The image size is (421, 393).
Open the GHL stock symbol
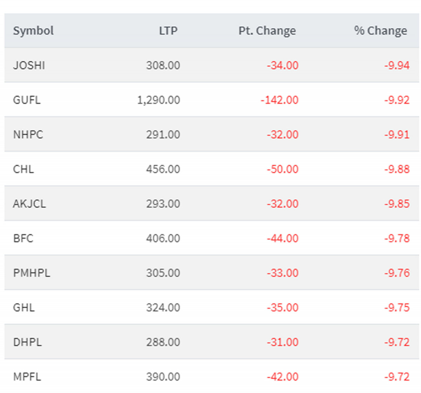click(24, 308)
